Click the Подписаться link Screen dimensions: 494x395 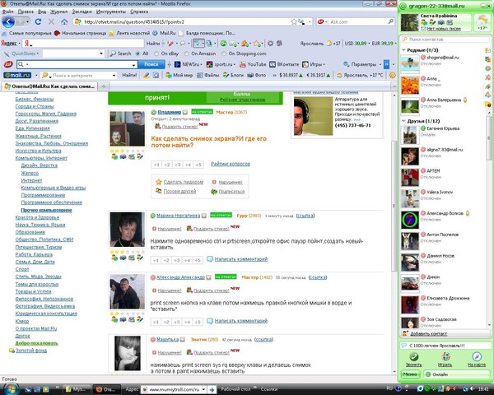click(x=231, y=192)
